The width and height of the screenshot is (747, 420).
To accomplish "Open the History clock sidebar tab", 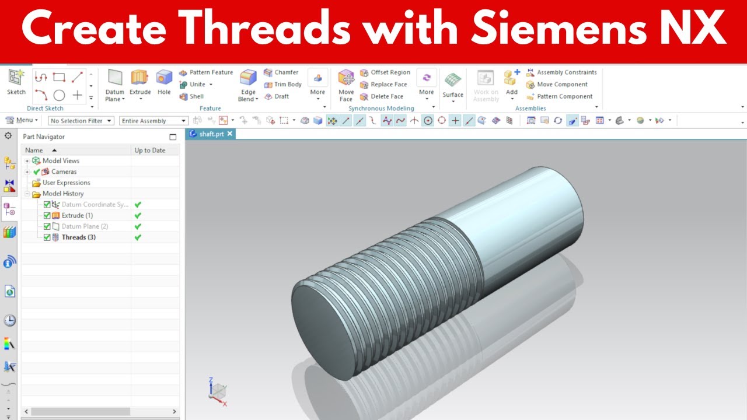I will (x=9, y=320).
